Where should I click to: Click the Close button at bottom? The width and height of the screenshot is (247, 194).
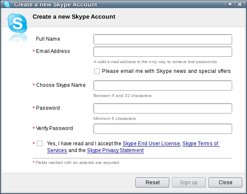[225, 183]
